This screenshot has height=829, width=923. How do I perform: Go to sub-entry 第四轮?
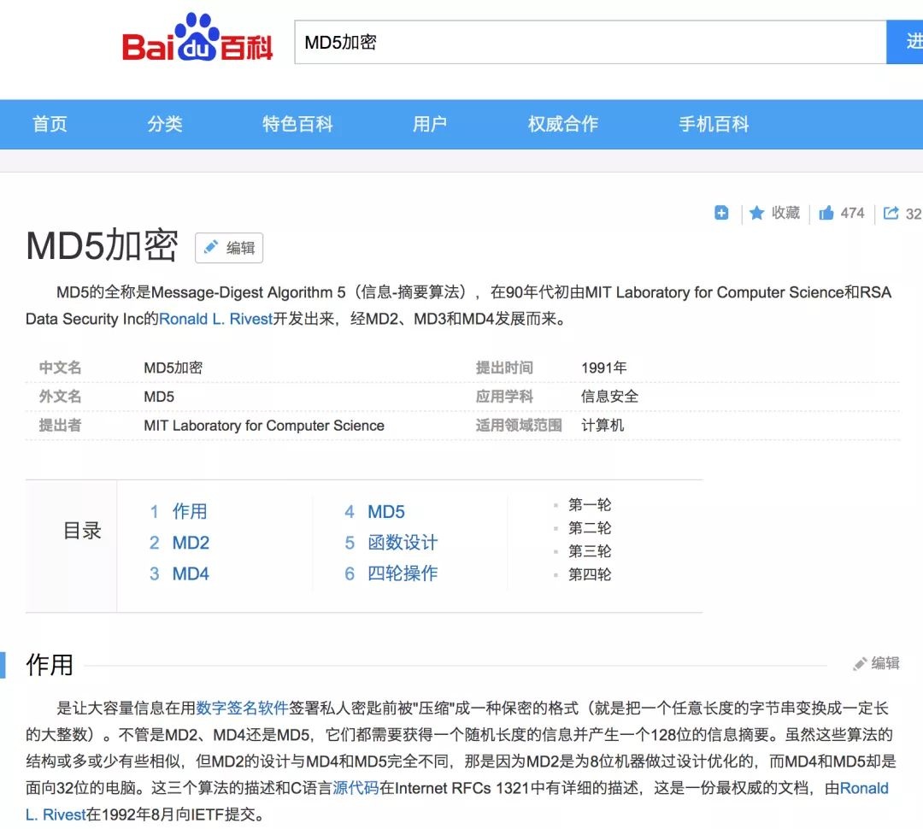589,574
